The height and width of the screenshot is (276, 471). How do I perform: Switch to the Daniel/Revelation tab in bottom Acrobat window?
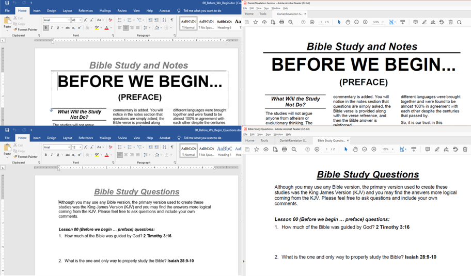pos(293,140)
